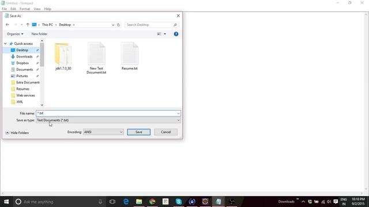Click the Save button
The height and width of the screenshot is (207, 369).
138,132
